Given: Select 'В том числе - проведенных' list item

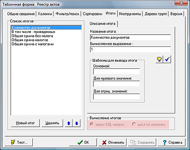Looking at the screenshot, I should (34, 32).
